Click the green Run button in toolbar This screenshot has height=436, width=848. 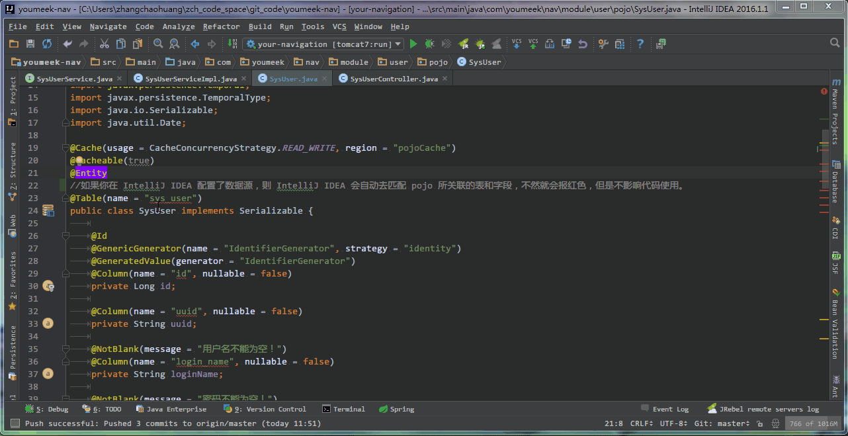[413, 44]
